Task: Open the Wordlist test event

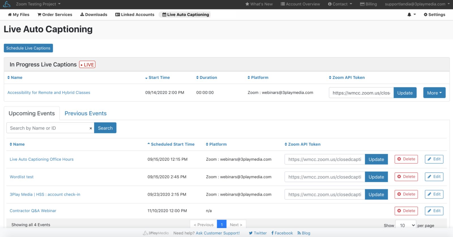Action: (22, 177)
